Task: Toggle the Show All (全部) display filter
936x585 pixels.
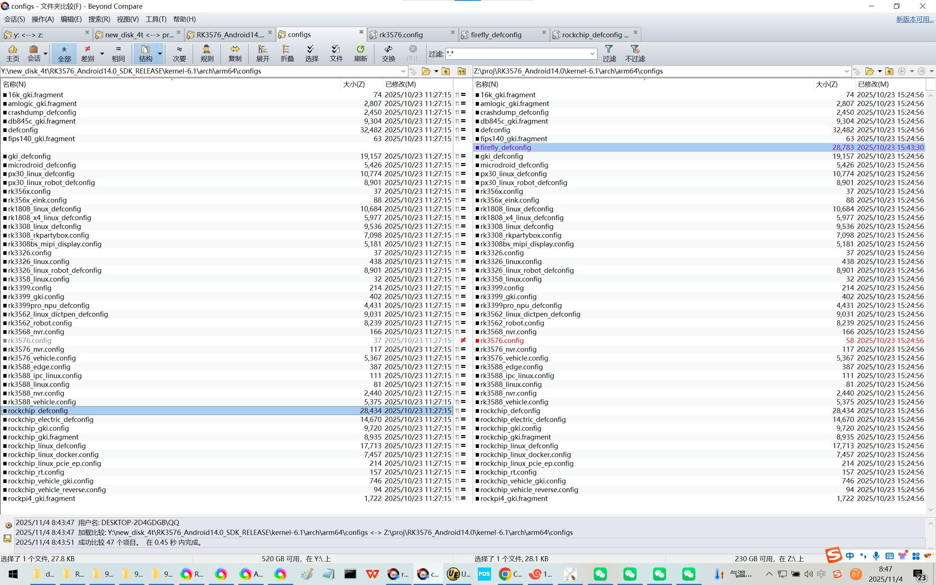Action: (64, 53)
